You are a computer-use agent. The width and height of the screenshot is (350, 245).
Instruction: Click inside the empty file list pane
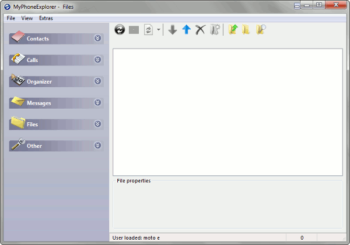228,112
